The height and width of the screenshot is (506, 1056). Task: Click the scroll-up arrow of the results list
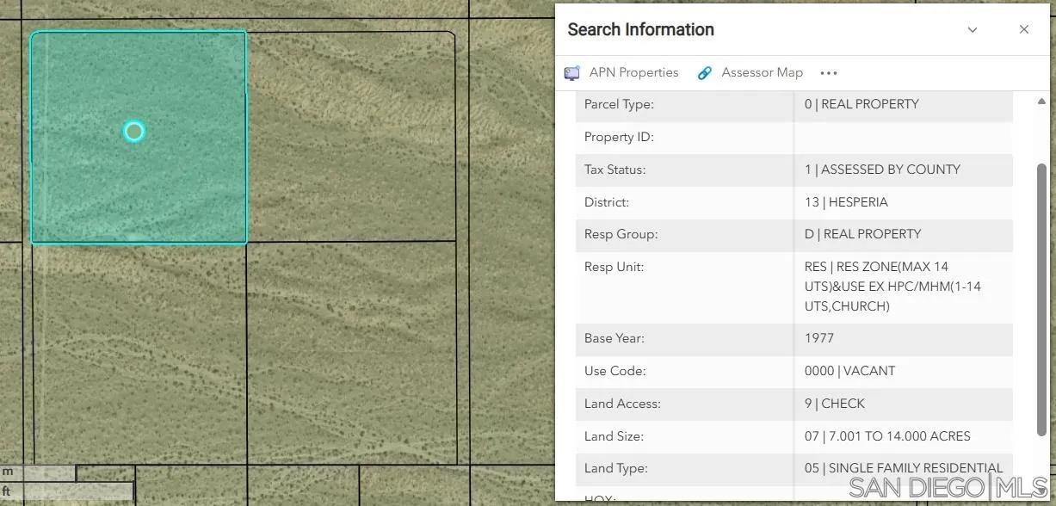(x=1042, y=102)
